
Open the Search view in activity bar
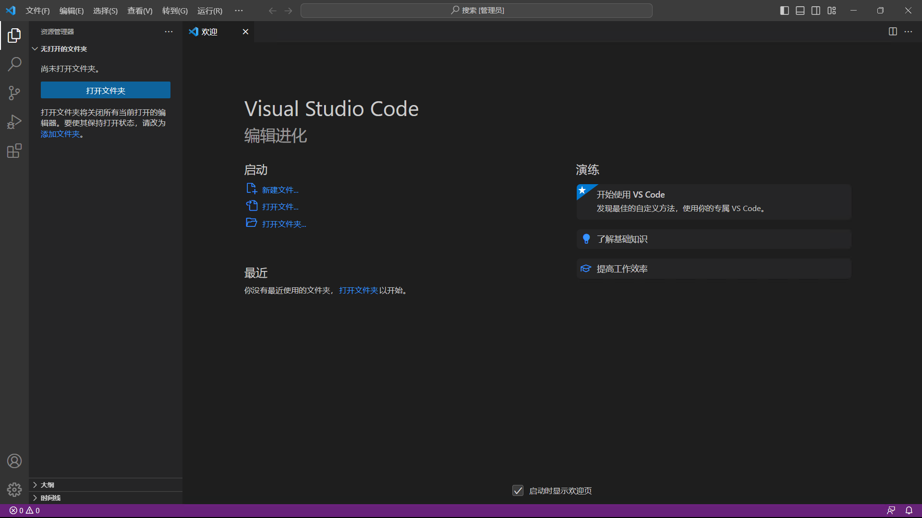coord(14,64)
